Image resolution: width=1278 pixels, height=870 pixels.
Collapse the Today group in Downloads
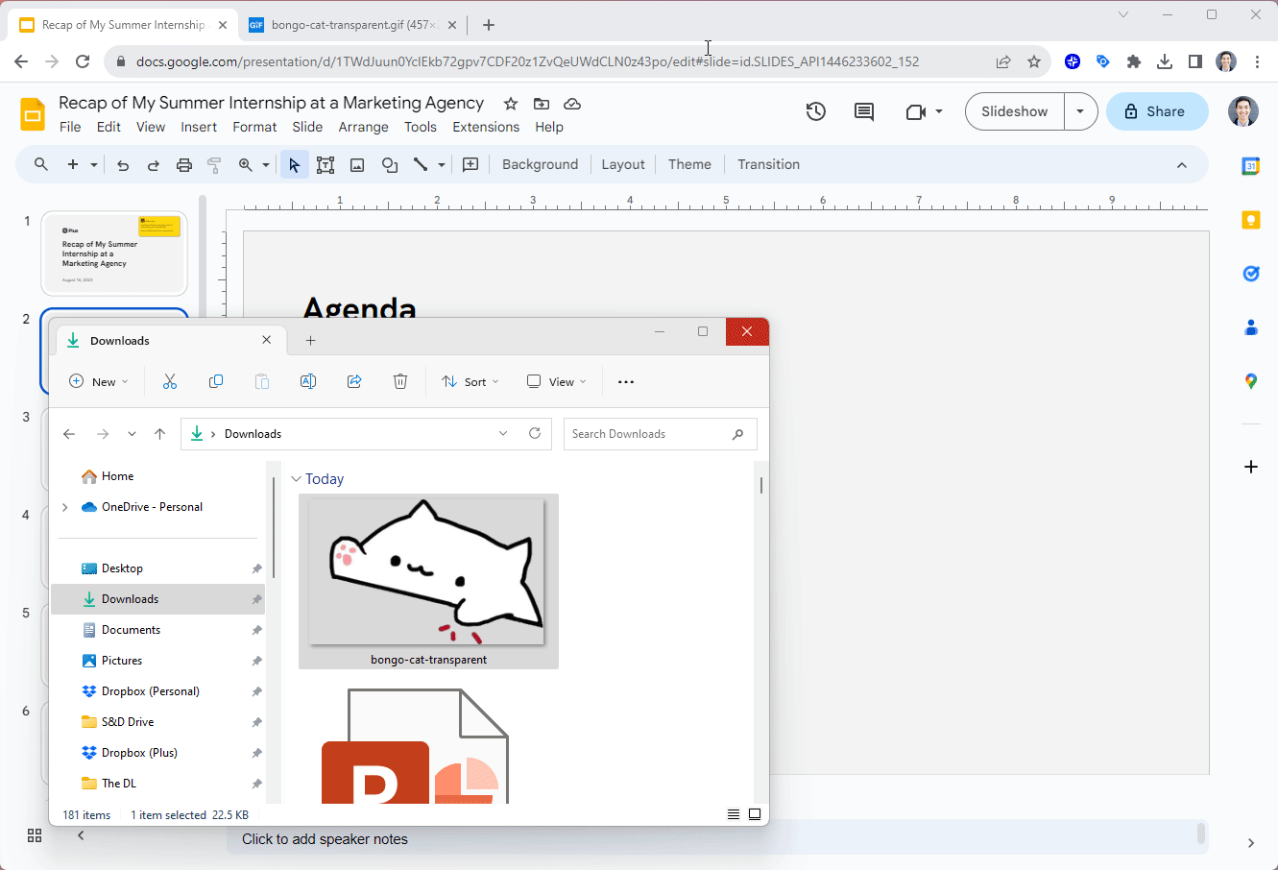pyautogui.click(x=296, y=479)
